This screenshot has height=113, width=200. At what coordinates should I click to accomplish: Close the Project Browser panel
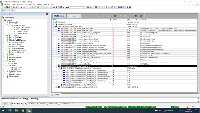pyautogui.click(x=47, y=14)
